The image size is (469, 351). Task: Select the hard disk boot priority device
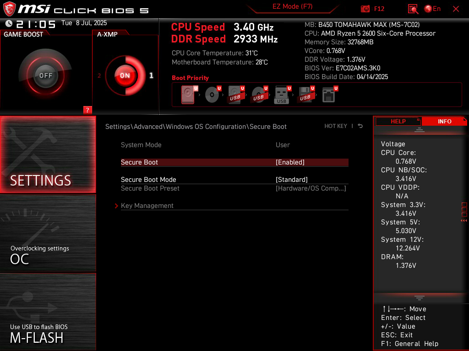(189, 95)
